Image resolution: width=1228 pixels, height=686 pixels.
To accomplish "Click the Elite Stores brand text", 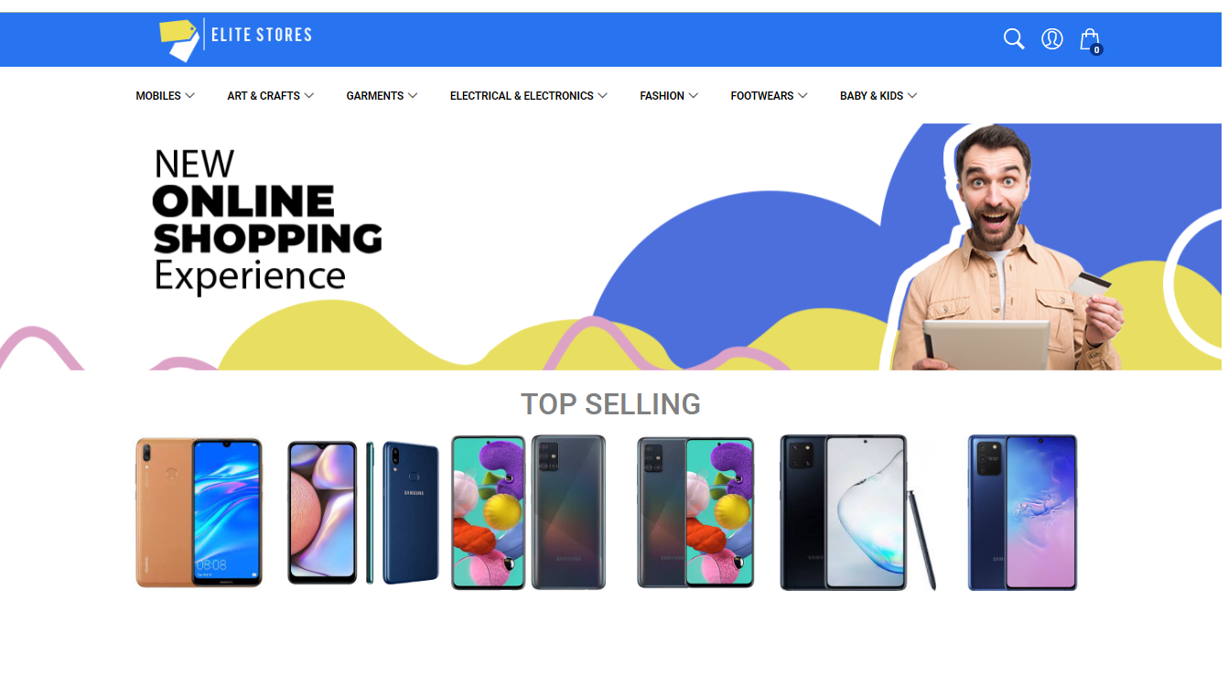I will pyautogui.click(x=262, y=36).
